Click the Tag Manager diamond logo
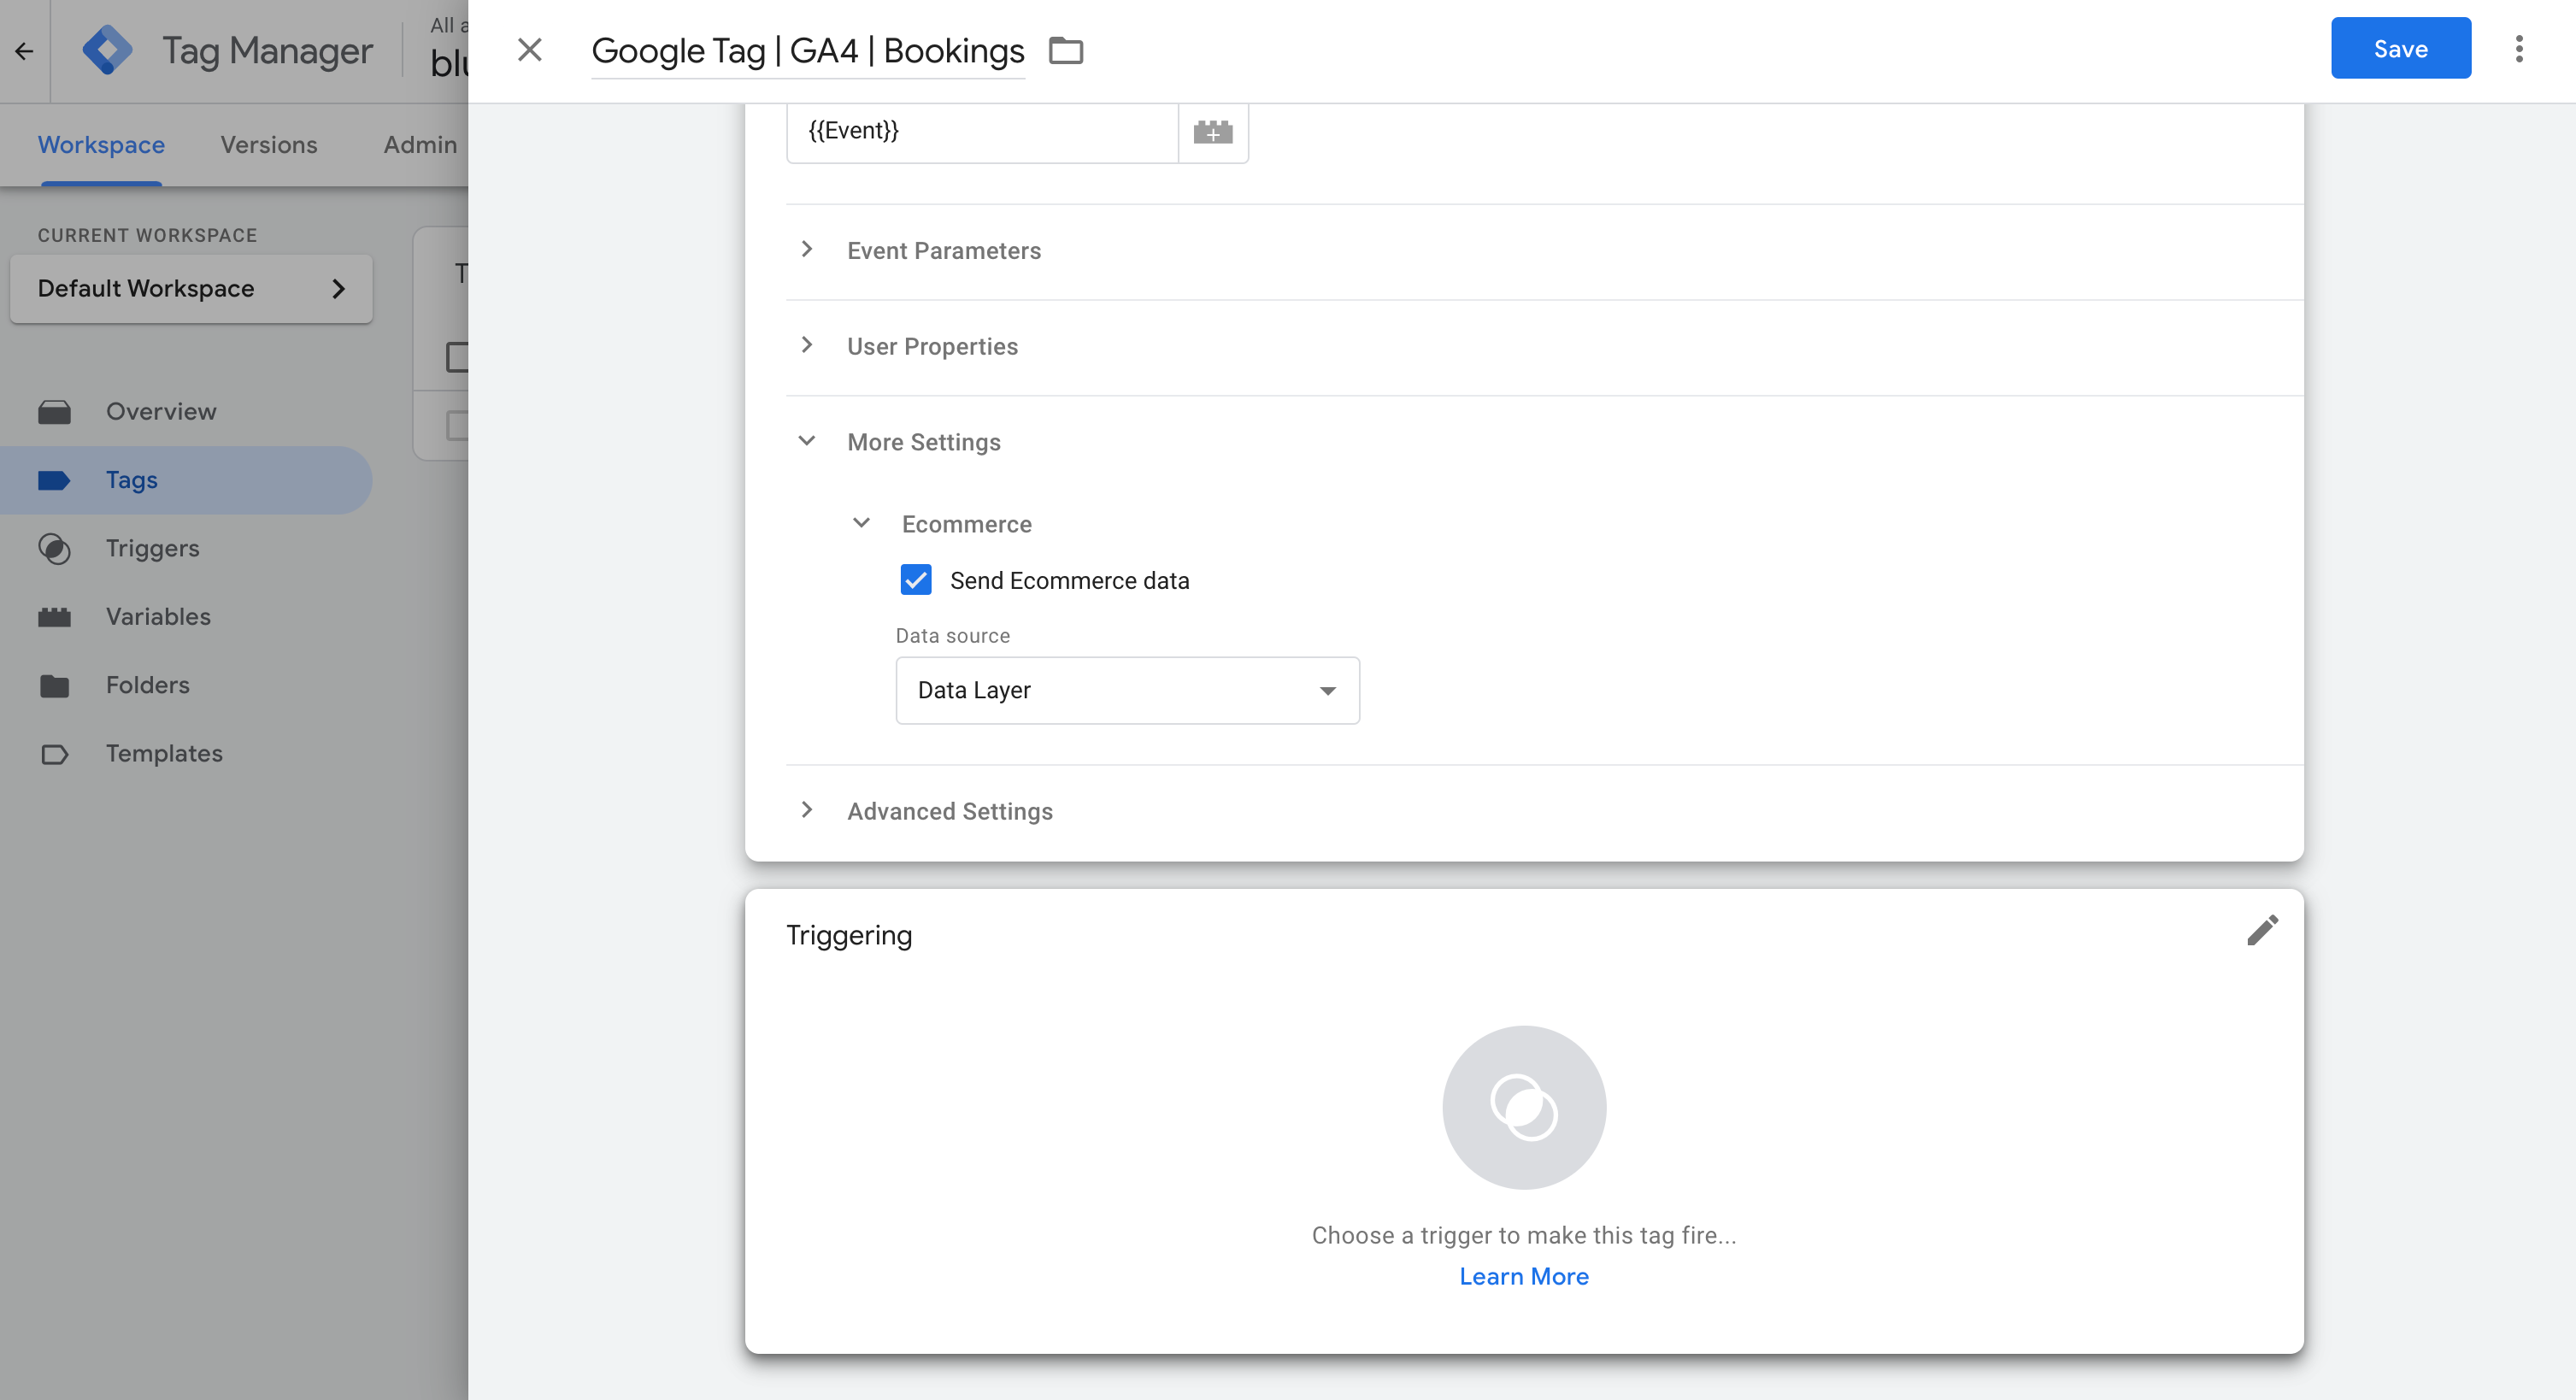Viewport: 2576px width, 1400px height. tap(107, 50)
